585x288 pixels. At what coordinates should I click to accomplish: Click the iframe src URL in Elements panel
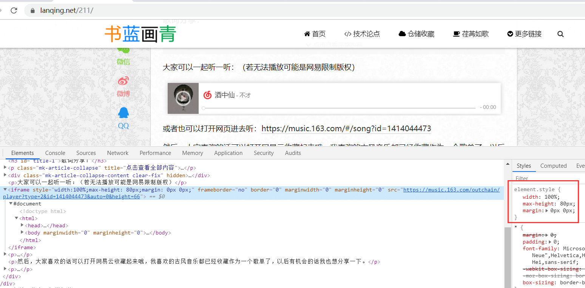pos(451,190)
